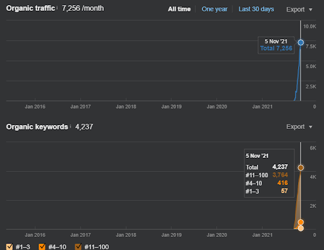This screenshot has width=324, height=250.
Task: Click info icon beside Organic traffic
Action: (x=57, y=8)
